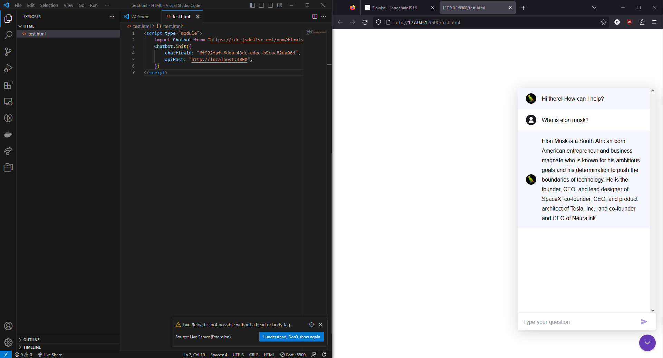This screenshot has height=358, width=663.
Task: Open the Search view in VS Code
Action: coord(8,35)
